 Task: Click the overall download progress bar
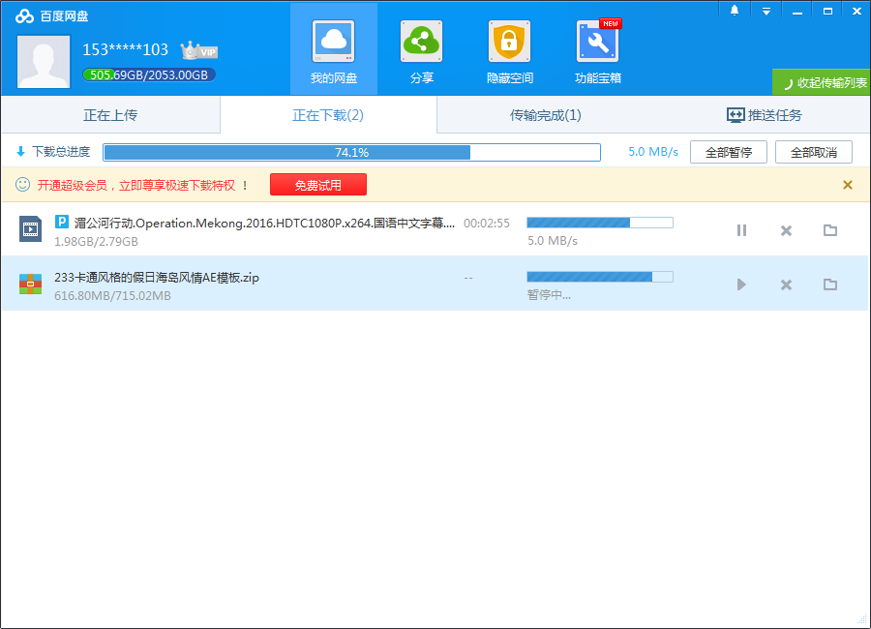click(351, 152)
